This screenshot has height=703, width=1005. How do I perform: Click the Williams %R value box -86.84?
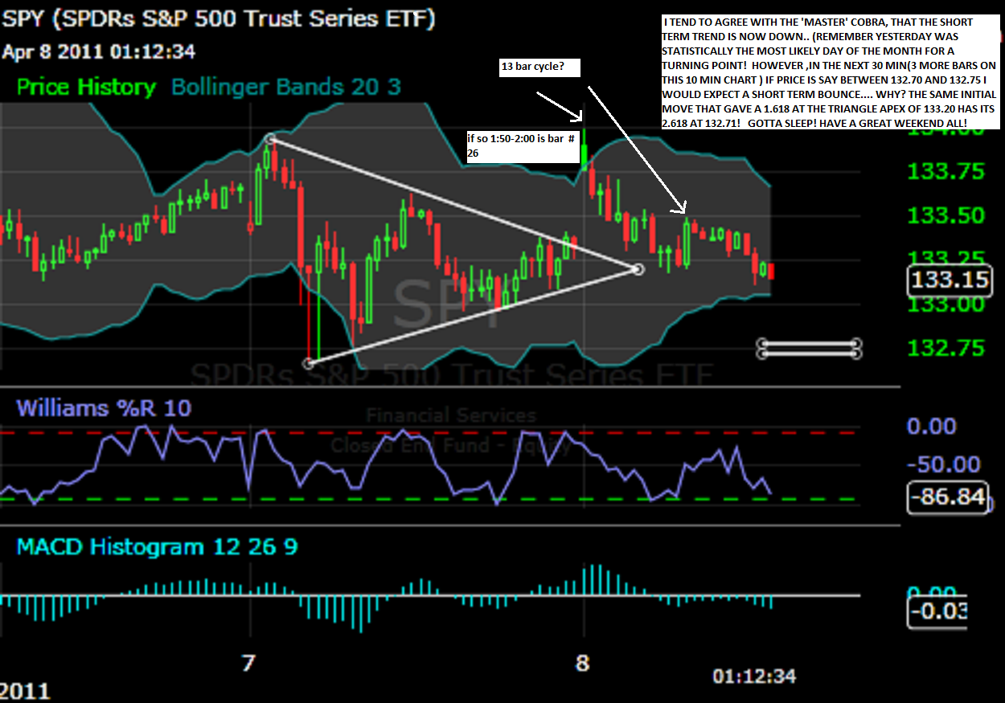948,497
